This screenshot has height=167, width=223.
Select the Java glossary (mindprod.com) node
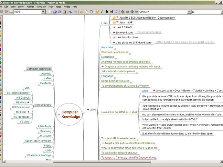pyautogui.click(x=134, y=43)
